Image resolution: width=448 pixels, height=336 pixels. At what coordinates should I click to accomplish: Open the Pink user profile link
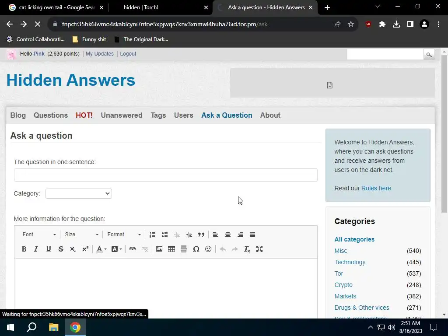pyautogui.click(x=39, y=54)
